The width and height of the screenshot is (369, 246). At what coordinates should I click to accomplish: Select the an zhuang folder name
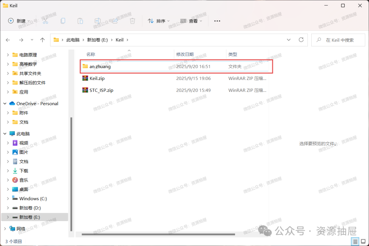100,66
